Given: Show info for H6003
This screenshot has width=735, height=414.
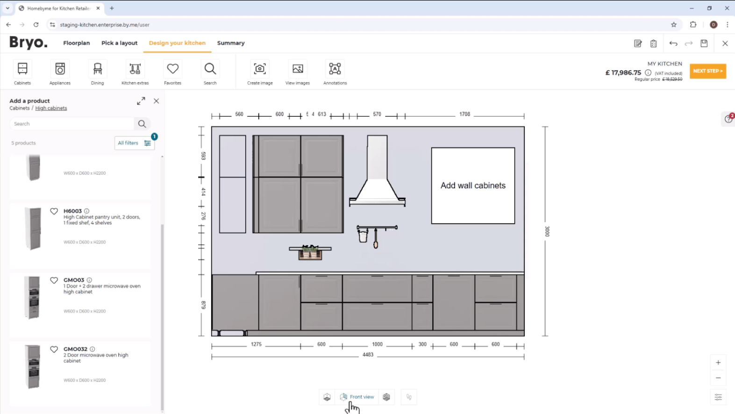Looking at the screenshot, I should pos(86,211).
